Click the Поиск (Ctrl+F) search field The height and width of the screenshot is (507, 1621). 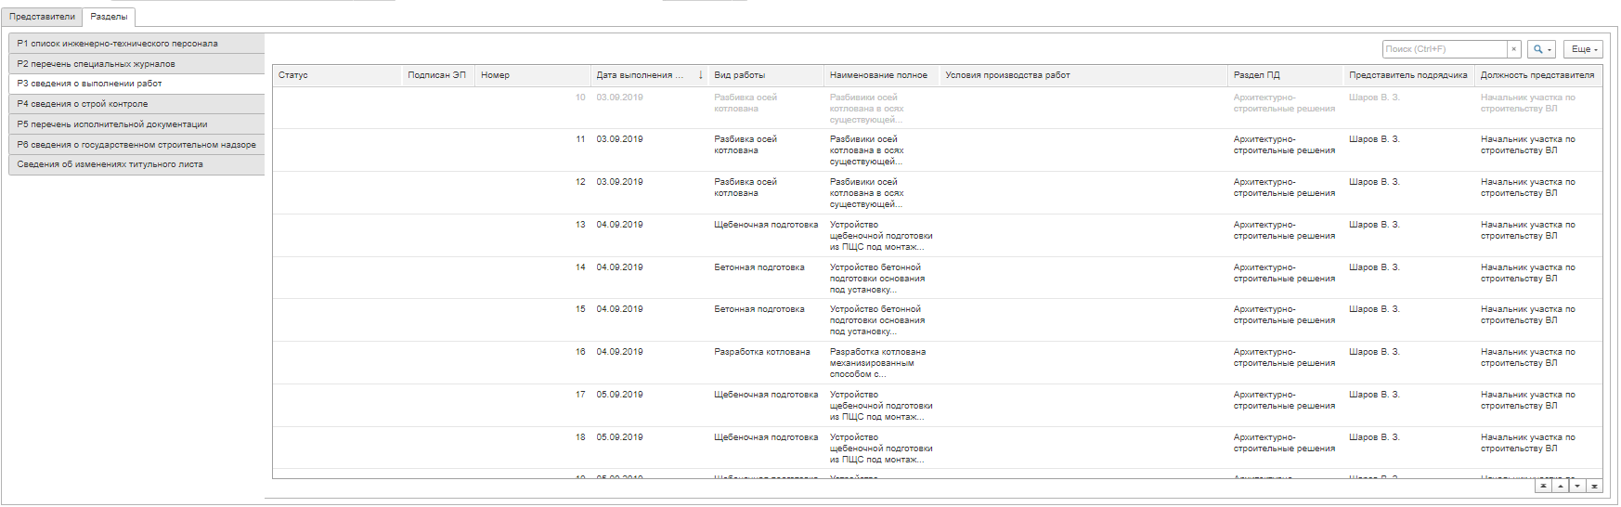pos(1444,49)
